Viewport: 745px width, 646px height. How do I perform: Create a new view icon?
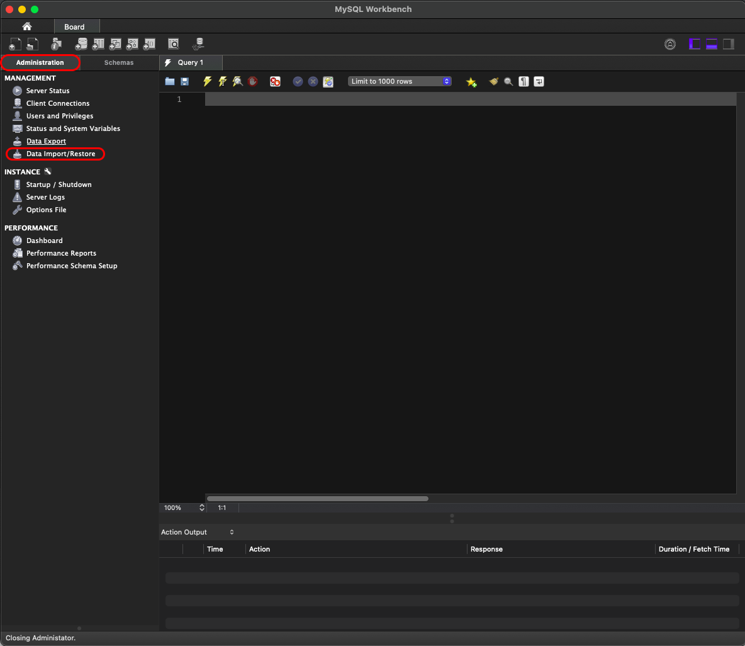point(115,44)
